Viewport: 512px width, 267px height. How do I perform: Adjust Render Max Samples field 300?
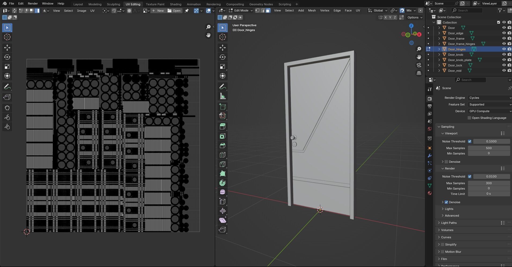click(x=489, y=183)
